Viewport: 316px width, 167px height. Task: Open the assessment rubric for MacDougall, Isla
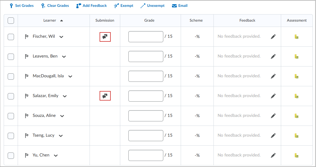coord(296,76)
